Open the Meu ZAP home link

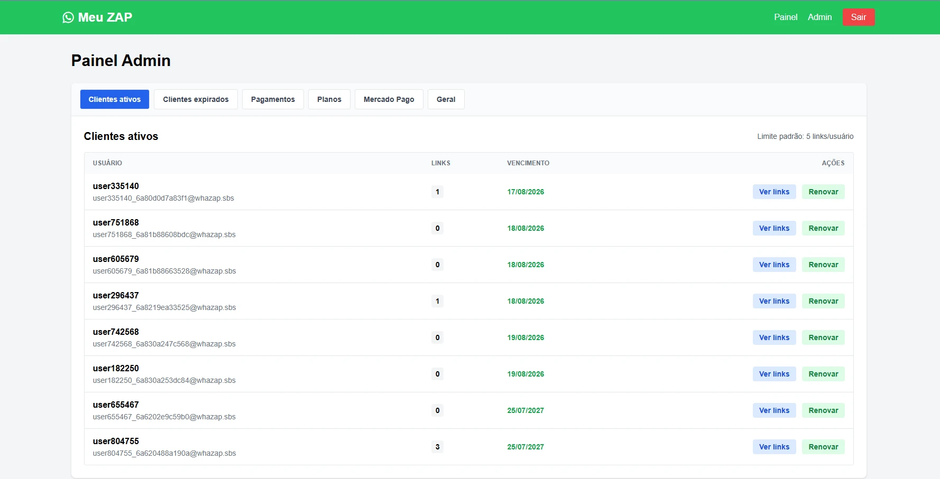(x=97, y=17)
